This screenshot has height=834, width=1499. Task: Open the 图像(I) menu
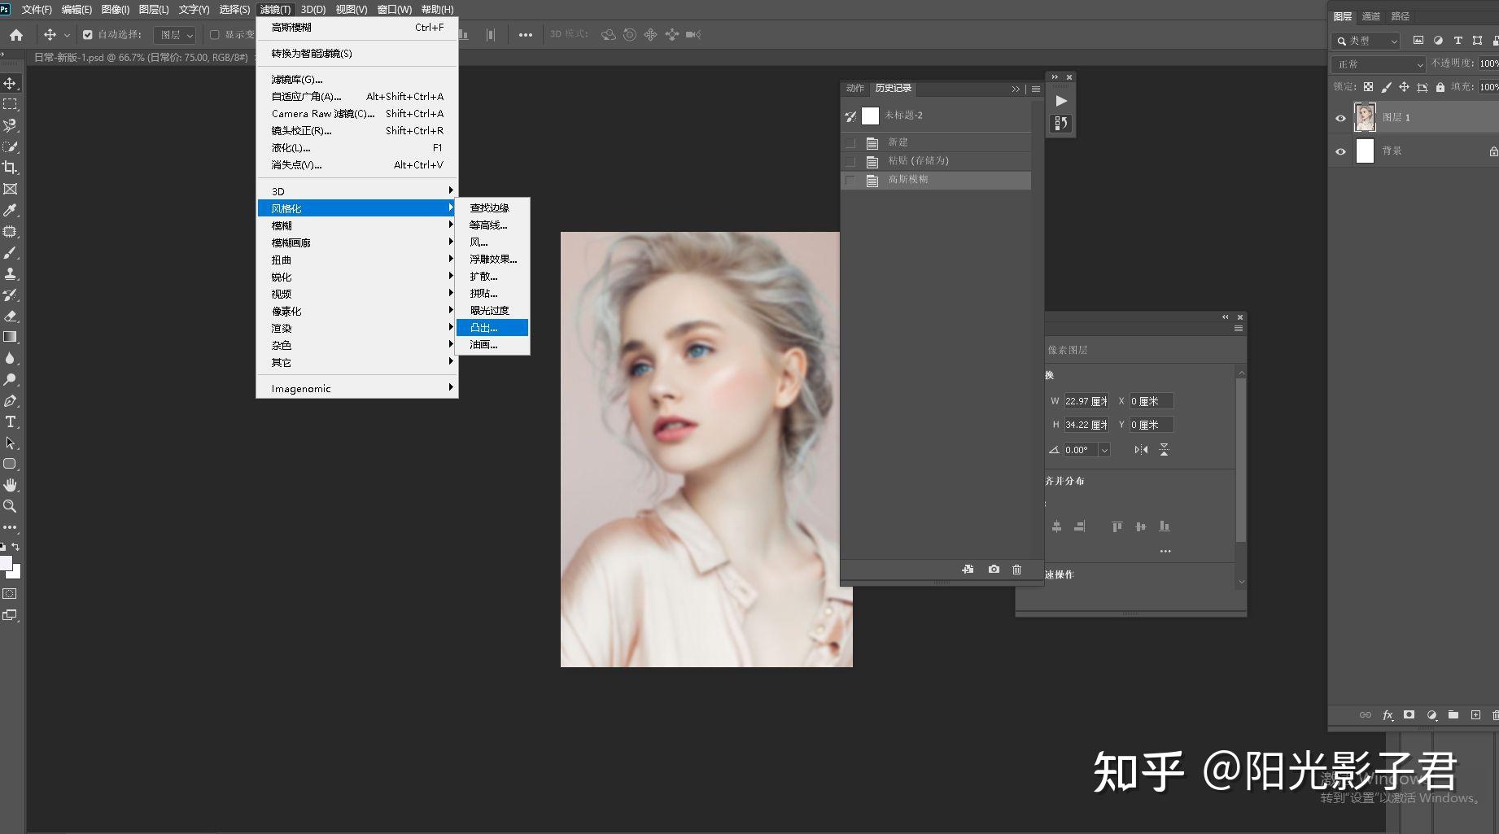pos(116,9)
